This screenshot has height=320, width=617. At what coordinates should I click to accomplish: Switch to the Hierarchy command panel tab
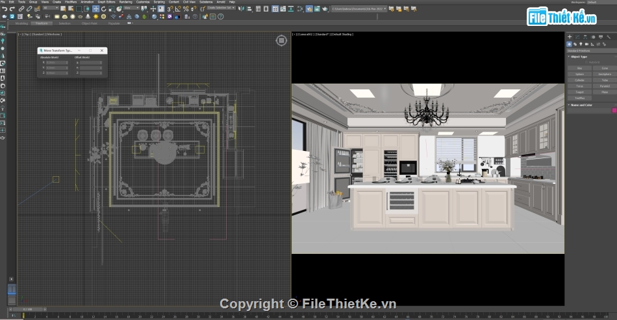(x=585, y=37)
